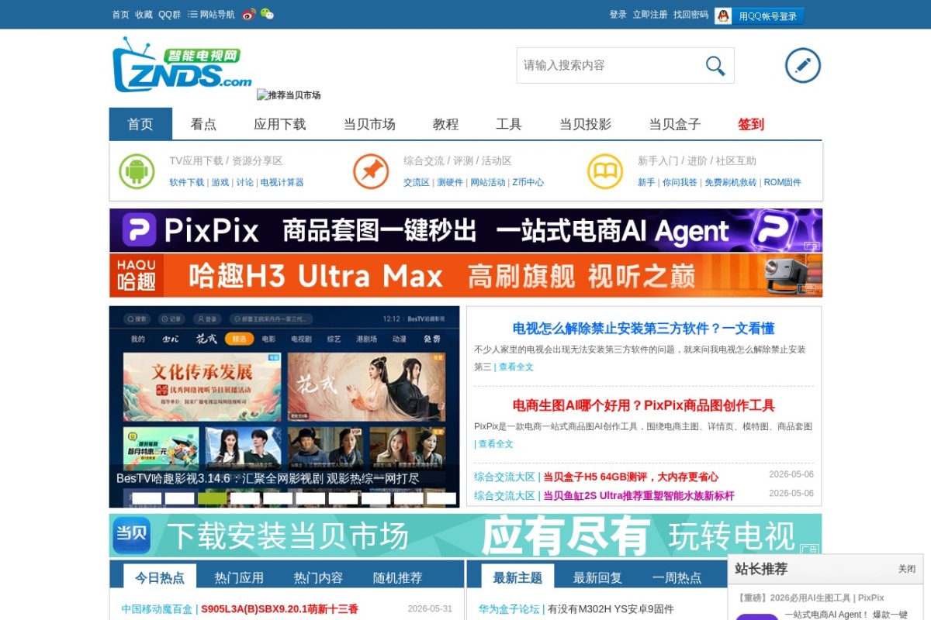Image resolution: width=931 pixels, height=620 pixels.
Task: Click the 当贝 logo in teal banner
Action: pyautogui.click(x=131, y=536)
